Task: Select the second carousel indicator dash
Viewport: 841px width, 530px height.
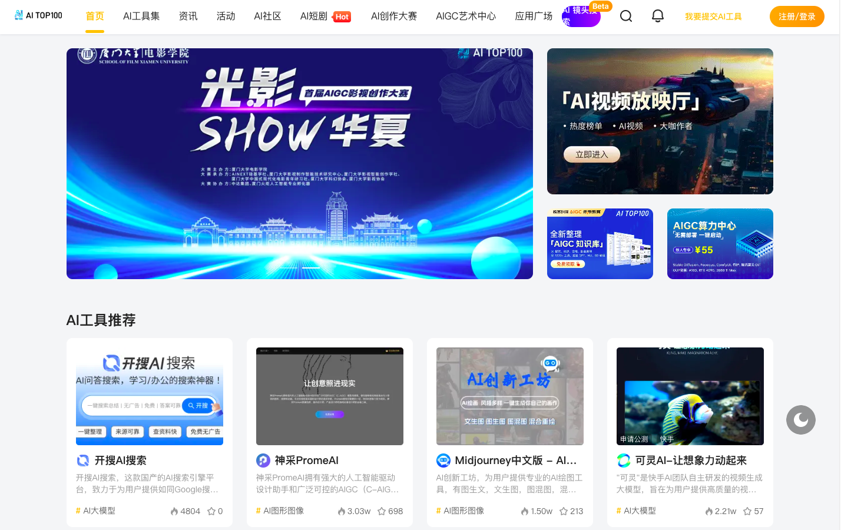Action: tap(311, 267)
